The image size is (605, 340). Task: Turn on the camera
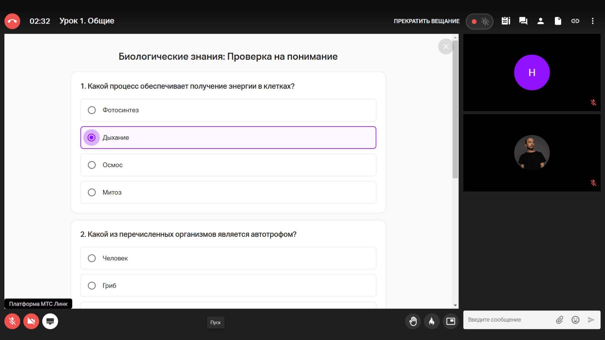pyautogui.click(x=31, y=321)
